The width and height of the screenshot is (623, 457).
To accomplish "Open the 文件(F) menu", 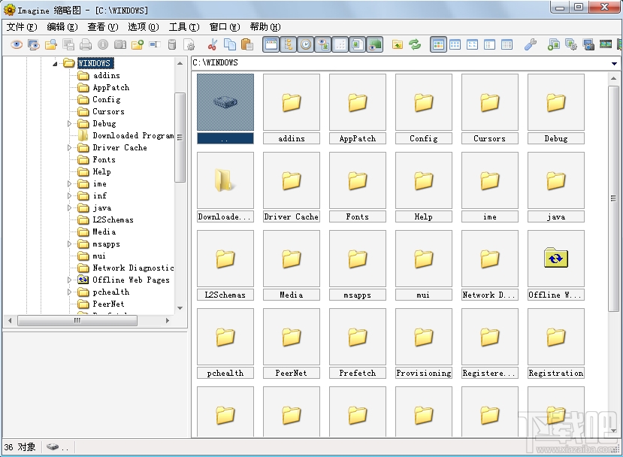I will (x=21, y=27).
